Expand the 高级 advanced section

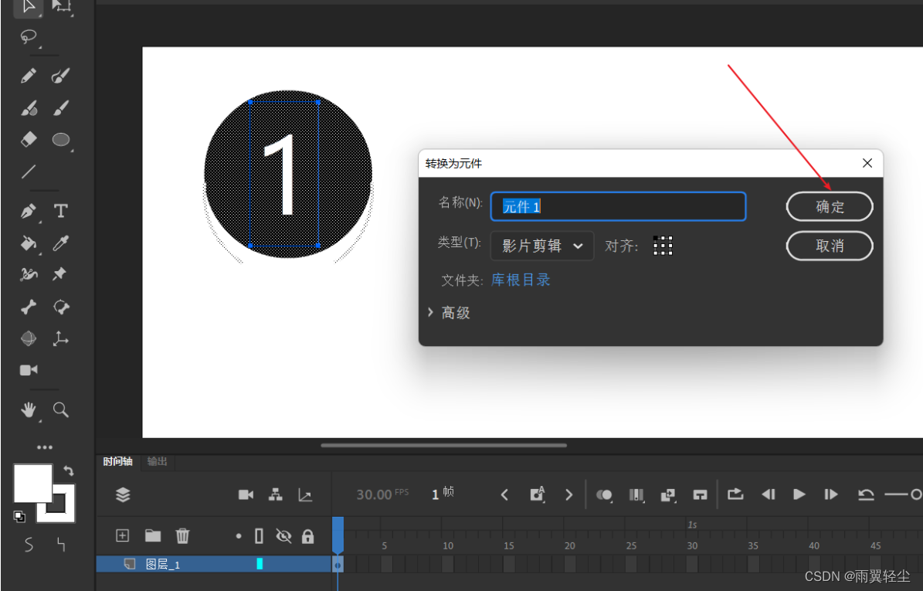click(x=450, y=313)
